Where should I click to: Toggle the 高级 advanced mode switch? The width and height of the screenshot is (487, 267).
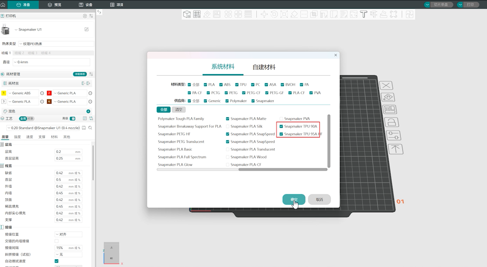pyautogui.click(x=72, y=119)
